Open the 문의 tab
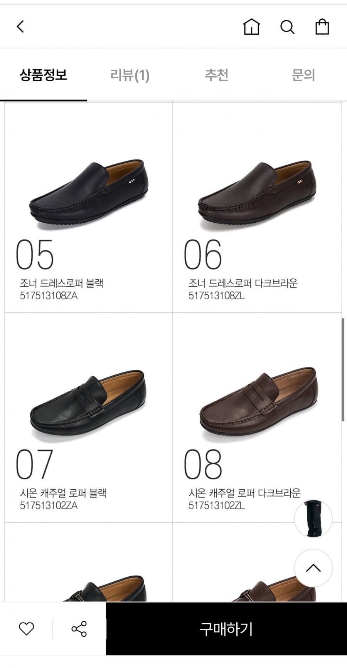The height and width of the screenshot is (668, 347). pos(303,75)
